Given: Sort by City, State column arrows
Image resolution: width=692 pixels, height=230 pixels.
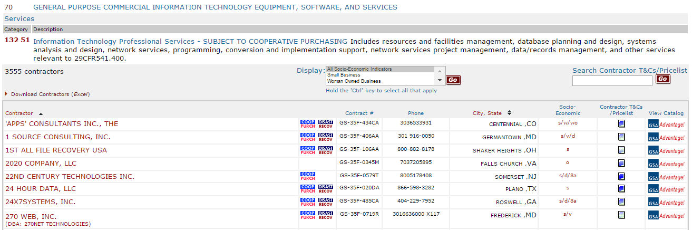Looking at the screenshot, I should [x=509, y=113].
